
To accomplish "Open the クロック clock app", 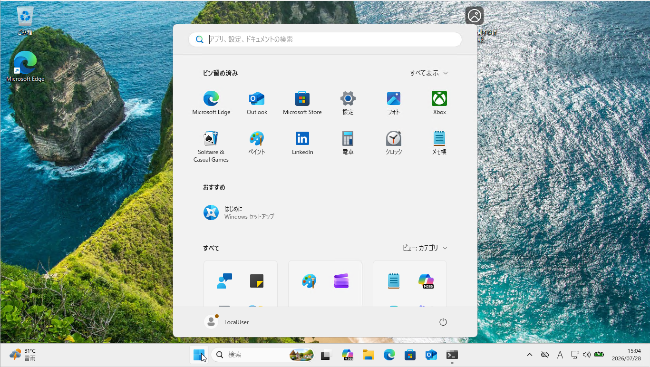I will 394,143.
